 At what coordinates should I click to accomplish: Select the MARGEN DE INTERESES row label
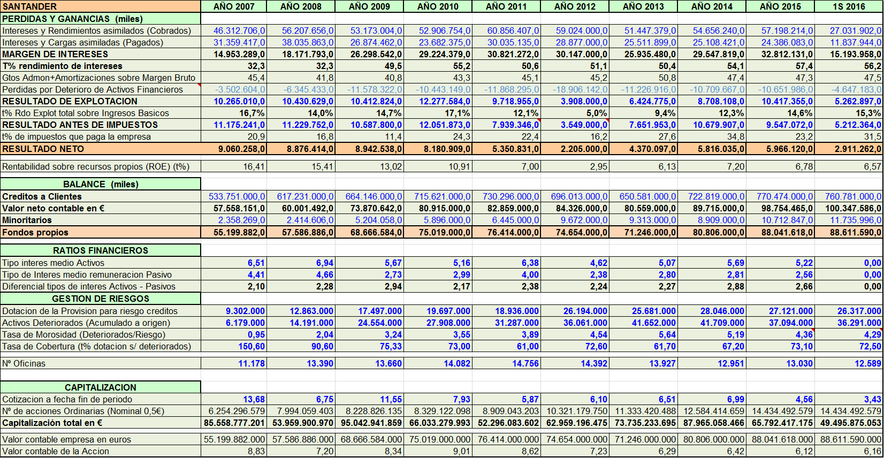tap(101, 54)
